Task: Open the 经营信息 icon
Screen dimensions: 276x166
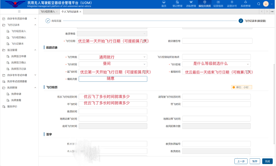Action: [218, 2]
